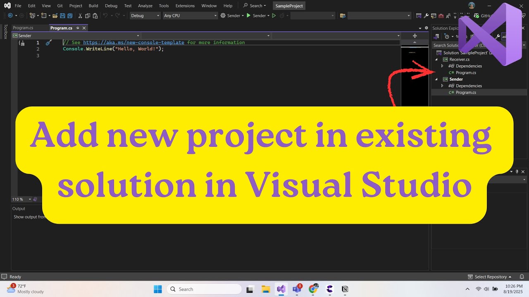
Task: Open the Analyze menu
Action: [x=145, y=6]
